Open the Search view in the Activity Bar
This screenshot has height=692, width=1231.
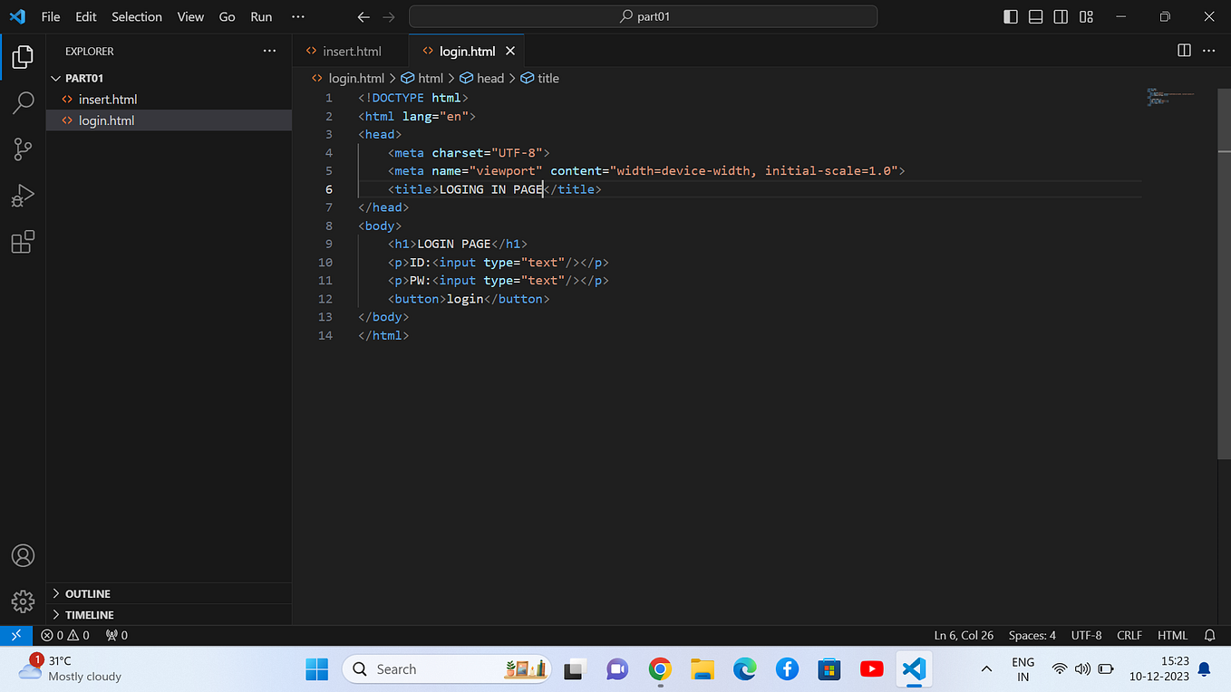pyautogui.click(x=23, y=103)
